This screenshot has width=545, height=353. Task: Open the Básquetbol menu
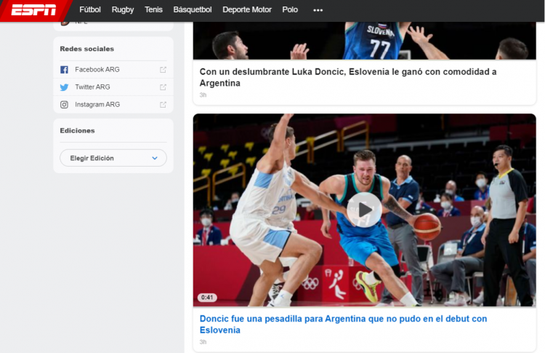tap(193, 9)
